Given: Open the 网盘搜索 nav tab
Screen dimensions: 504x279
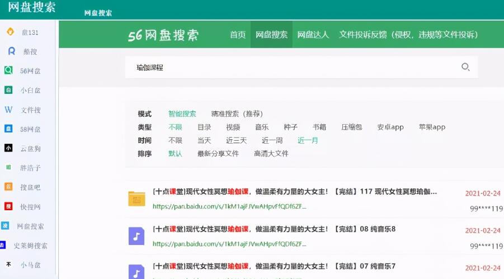Looking at the screenshot, I should [x=271, y=35].
